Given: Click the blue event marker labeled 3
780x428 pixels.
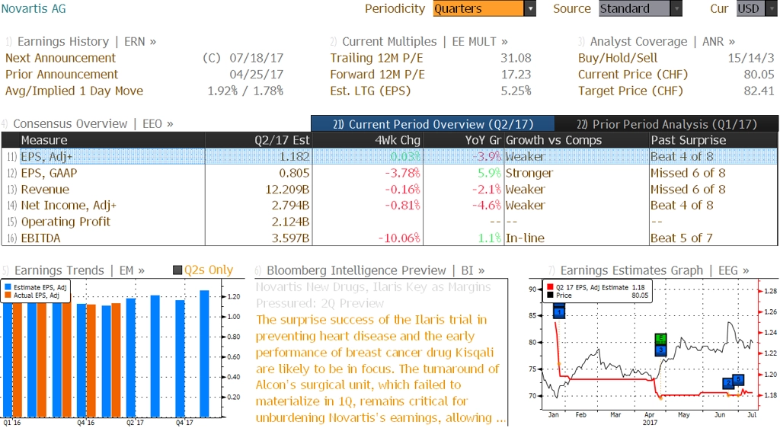Looking at the screenshot, I should [660, 350].
